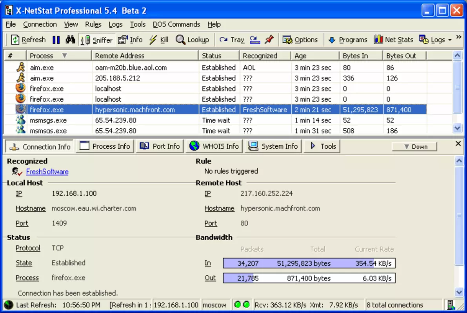Click the icon beside the FreshSoftware link
467x313 pixels.
point(17,171)
